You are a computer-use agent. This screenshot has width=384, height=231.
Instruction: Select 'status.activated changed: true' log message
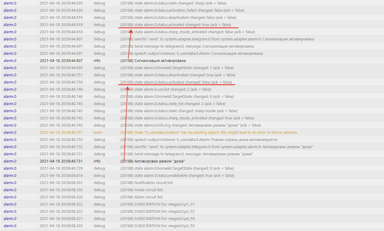click(176, 25)
